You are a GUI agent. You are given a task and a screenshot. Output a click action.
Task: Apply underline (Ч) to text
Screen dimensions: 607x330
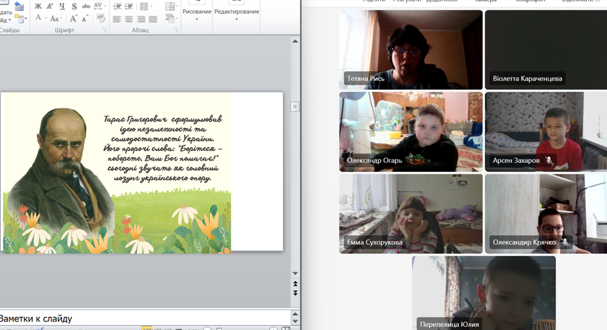62,7
